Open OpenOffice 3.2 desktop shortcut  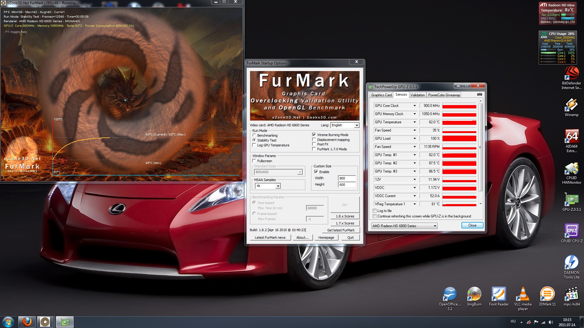450,299
